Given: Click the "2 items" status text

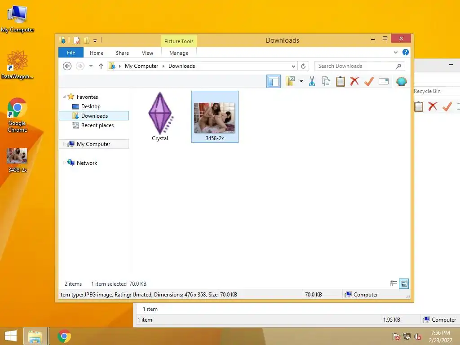Looking at the screenshot, I should (x=73, y=284).
